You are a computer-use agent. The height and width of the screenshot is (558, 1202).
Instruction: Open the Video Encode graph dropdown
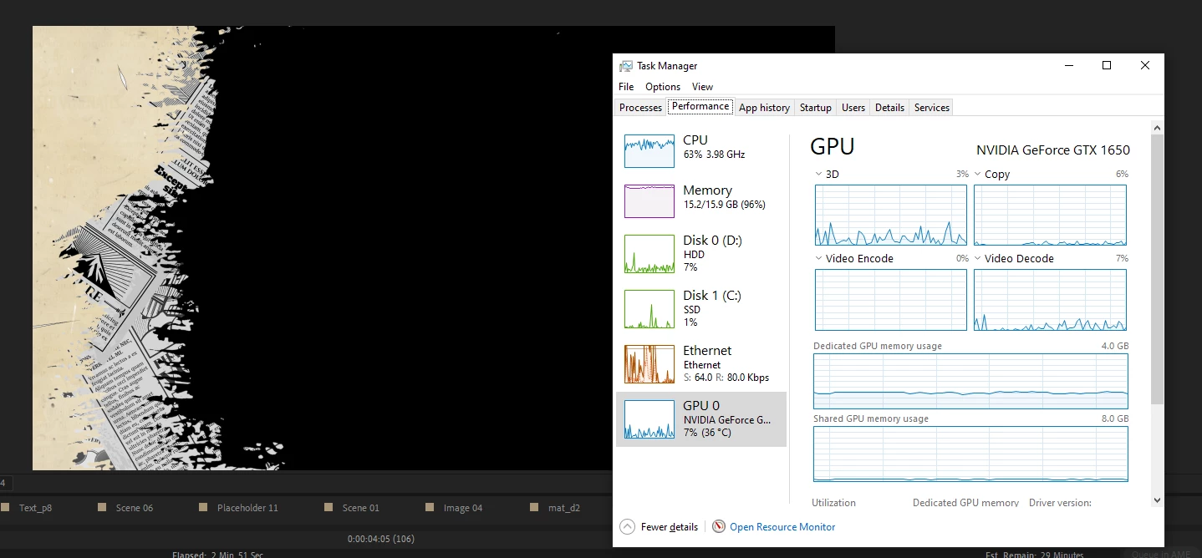tap(819, 259)
